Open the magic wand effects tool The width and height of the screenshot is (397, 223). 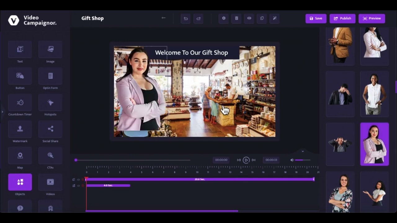pyautogui.click(x=274, y=18)
